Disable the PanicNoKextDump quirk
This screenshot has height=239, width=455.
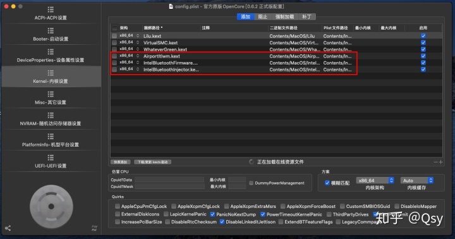click(212, 214)
